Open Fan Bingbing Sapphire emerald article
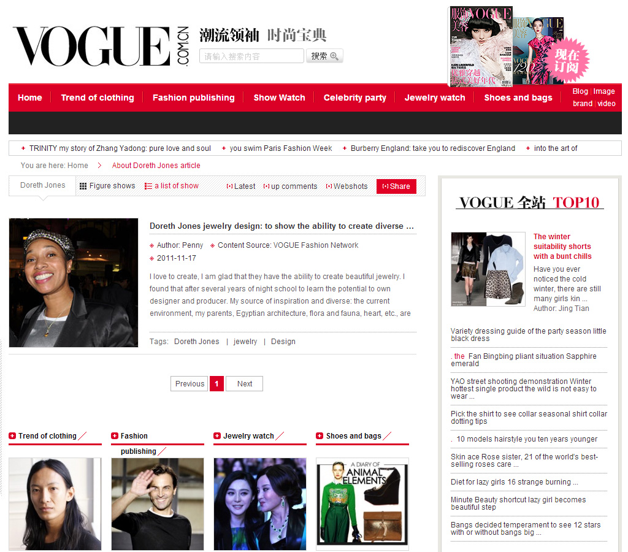 [x=524, y=360]
